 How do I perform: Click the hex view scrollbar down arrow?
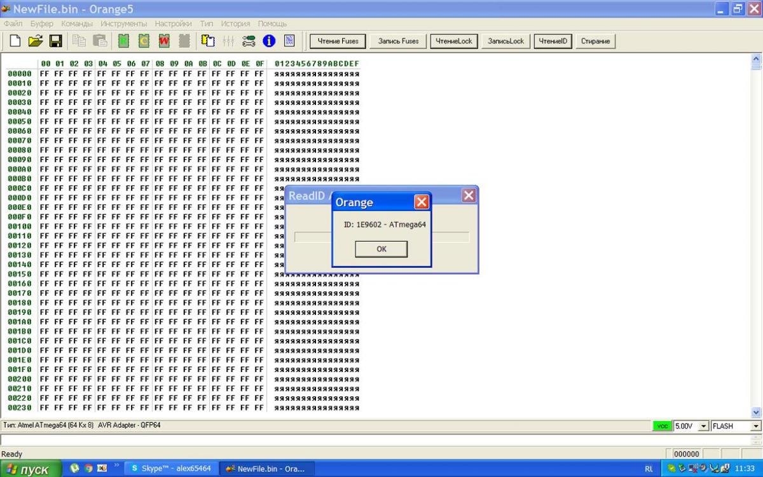756,412
